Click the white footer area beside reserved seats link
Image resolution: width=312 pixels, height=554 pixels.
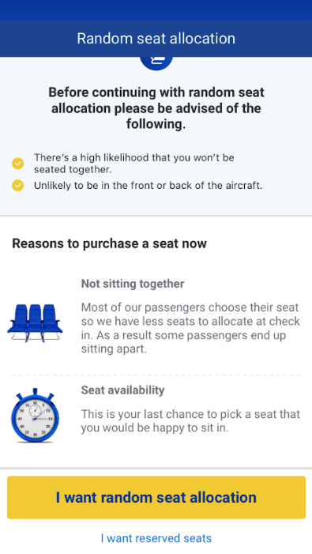coord(265,538)
